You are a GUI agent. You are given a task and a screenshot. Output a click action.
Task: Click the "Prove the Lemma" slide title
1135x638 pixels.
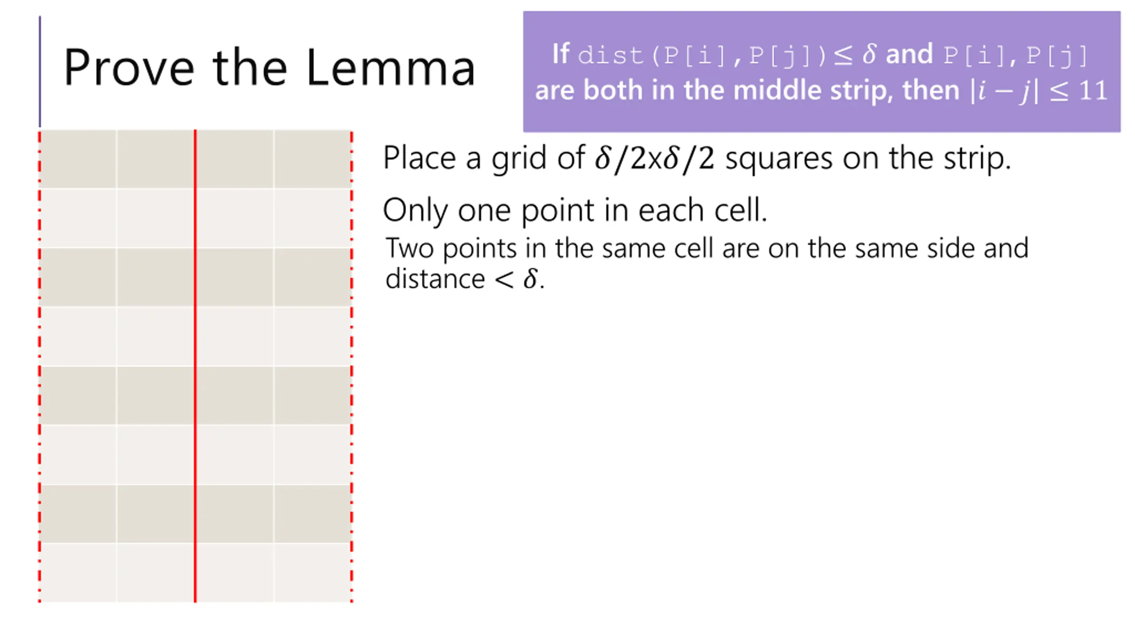[x=269, y=67]
